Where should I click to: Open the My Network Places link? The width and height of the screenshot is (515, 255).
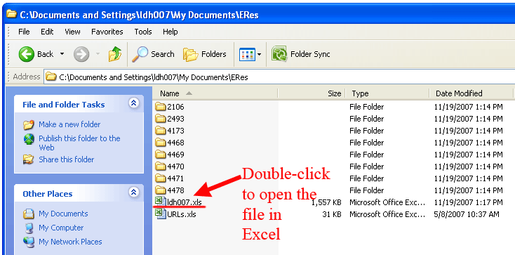pos(70,242)
